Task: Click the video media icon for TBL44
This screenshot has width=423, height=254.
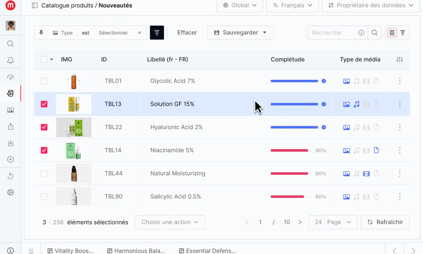Action: pos(366,173)
